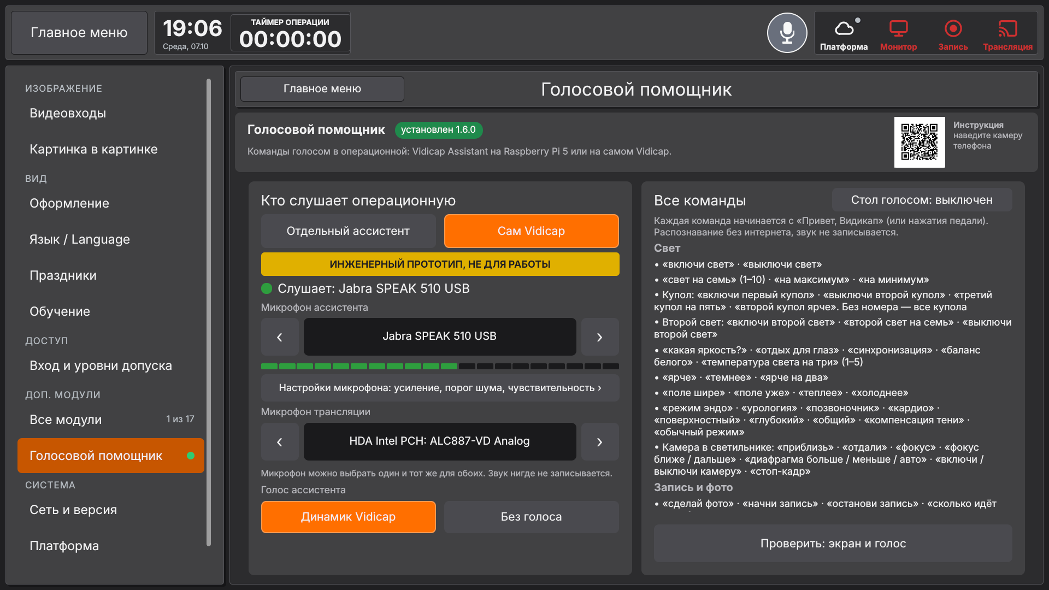Start recording with the Запись icon
Image resolution: width=1049 pixels, height=590 pixels.
click(x=953, y=34)
